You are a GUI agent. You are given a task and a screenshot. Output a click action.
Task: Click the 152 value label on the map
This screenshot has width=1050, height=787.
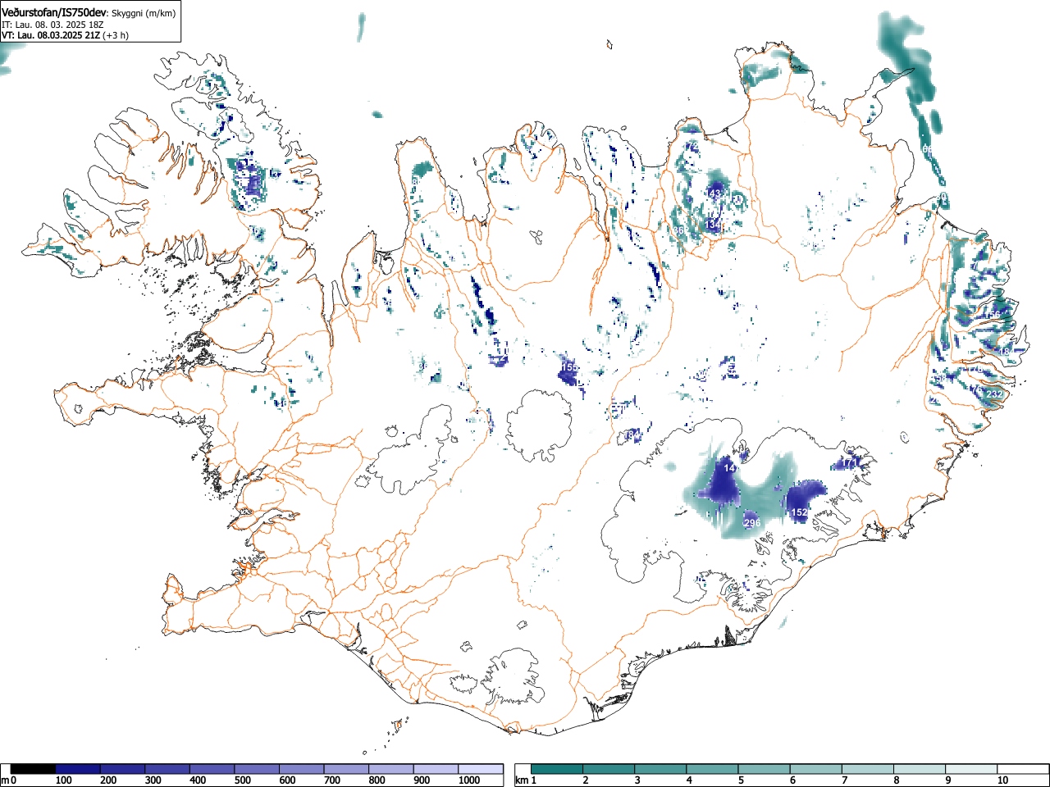pyautogui.click(x=799, y=512)
